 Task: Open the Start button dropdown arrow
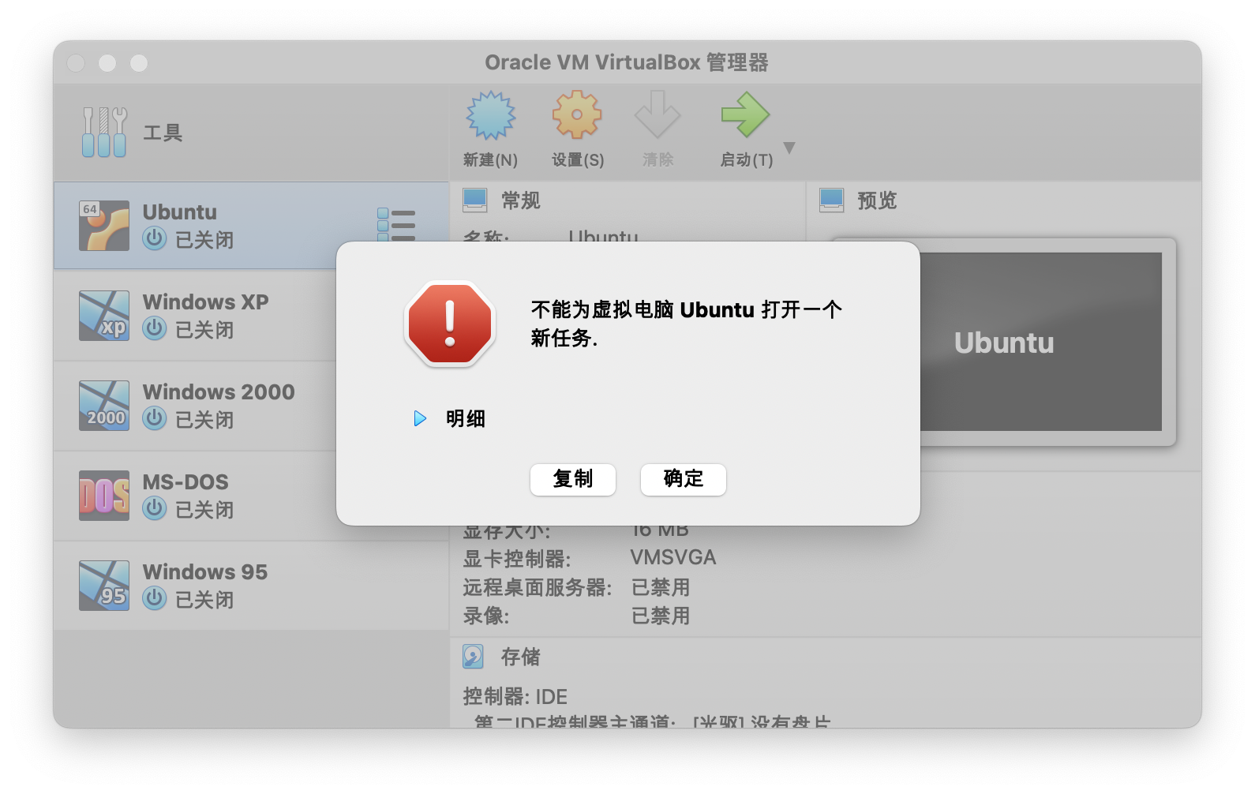tap(789, 148)
